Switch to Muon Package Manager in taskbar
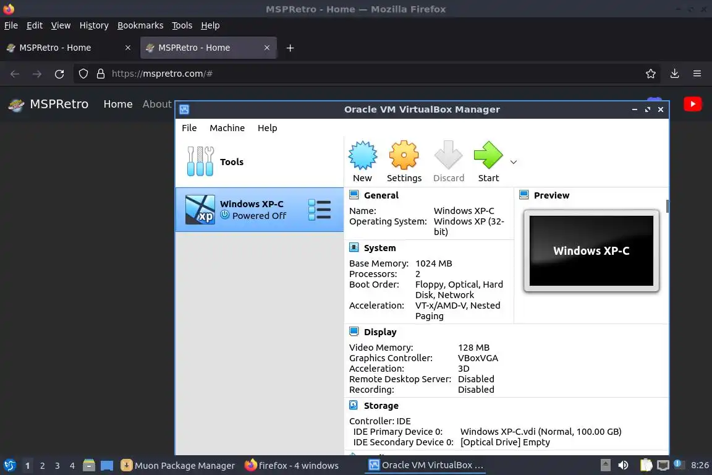The height and width of the screenshot is (475, 712). point(178,466)
